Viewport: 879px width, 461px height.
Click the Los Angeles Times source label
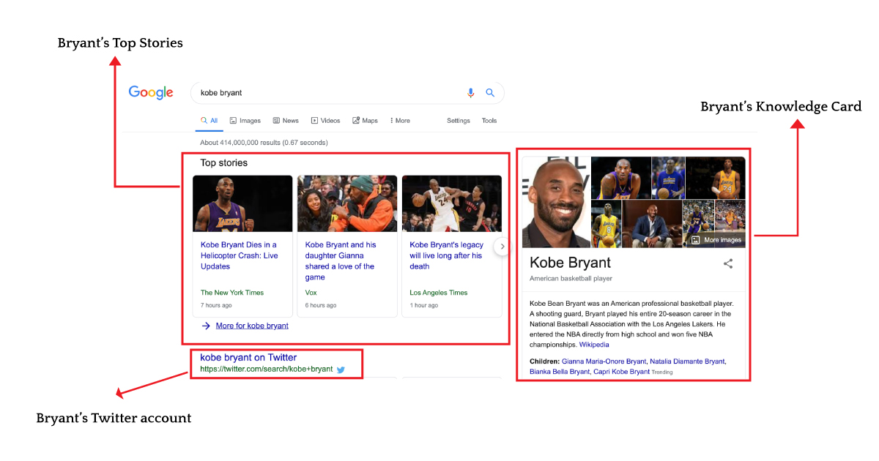pyautogui.click(x=439, y=293)
